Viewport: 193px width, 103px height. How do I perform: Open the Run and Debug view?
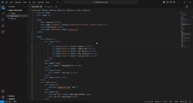click(x=3, y=25)
